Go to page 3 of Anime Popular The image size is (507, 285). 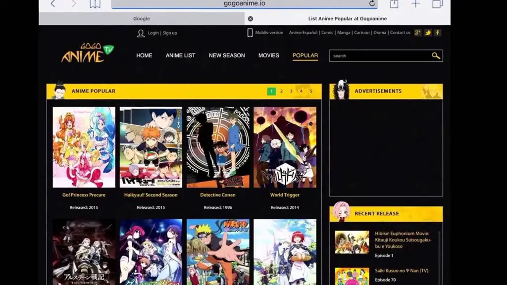tap(291, 92)
